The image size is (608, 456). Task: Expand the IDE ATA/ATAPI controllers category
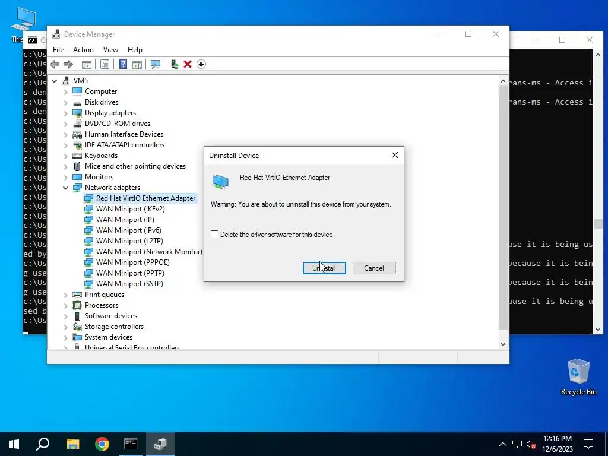65,145
